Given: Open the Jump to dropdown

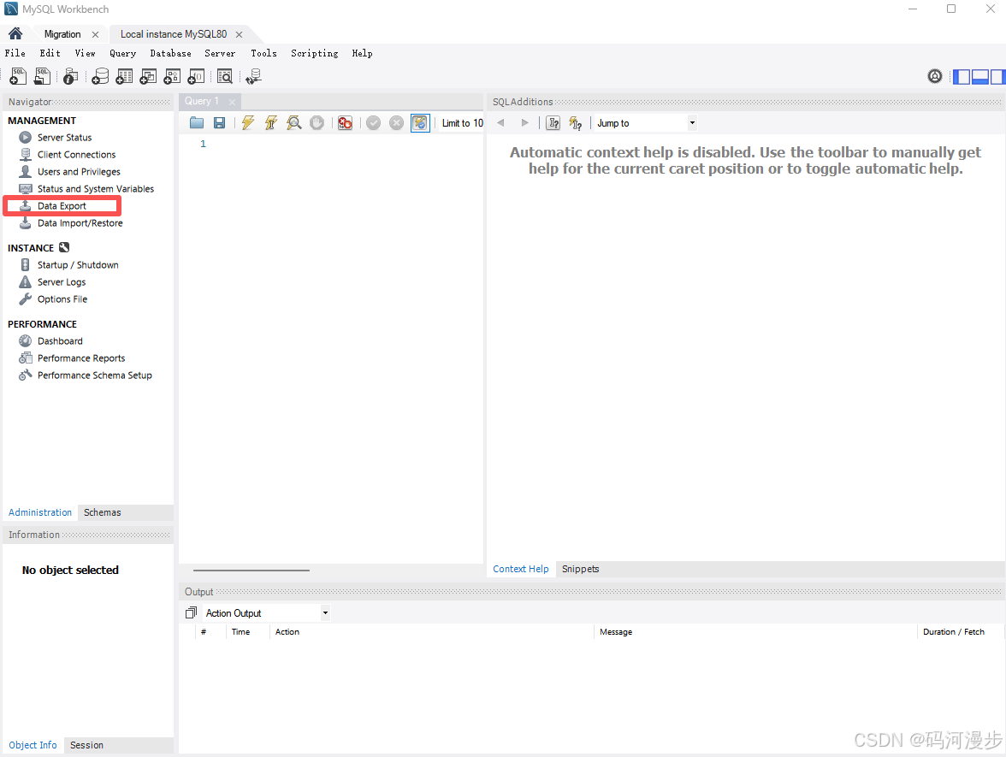Looking at the screenshot, I should 645,122.
